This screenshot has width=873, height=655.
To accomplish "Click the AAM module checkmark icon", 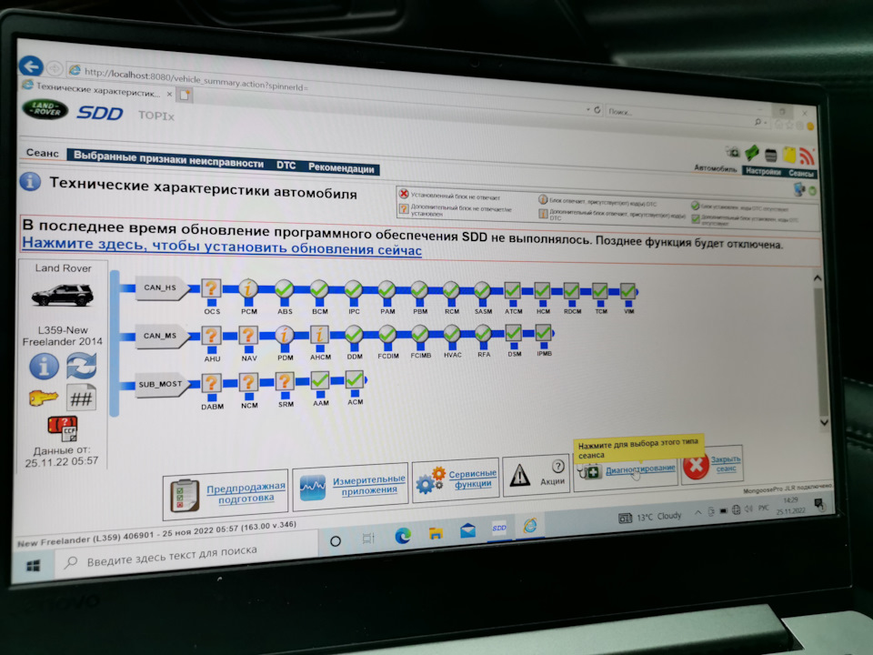I will coord(319,381).
